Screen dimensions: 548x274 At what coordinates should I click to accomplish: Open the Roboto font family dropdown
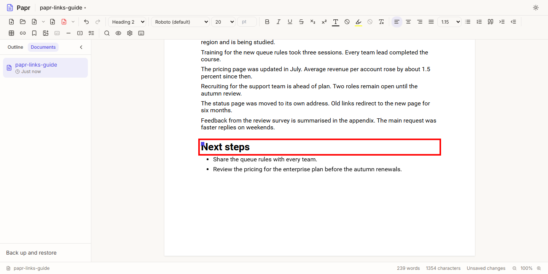tap(180, 22)
